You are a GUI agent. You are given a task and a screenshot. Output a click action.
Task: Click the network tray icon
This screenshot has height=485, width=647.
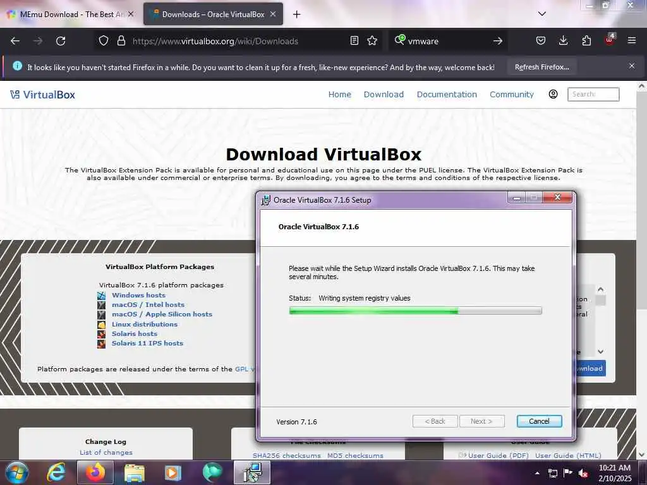coord(552,474)
